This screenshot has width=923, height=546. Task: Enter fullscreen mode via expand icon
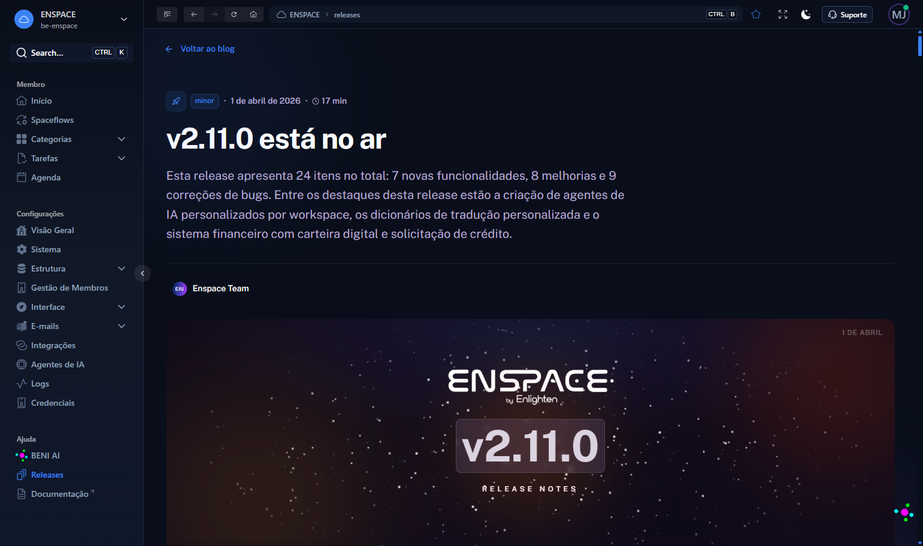[783, 14]
